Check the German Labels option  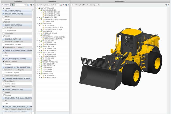(x=4, y=84)
